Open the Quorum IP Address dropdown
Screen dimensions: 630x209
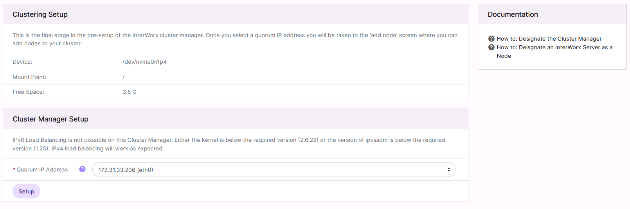[274, 170]
